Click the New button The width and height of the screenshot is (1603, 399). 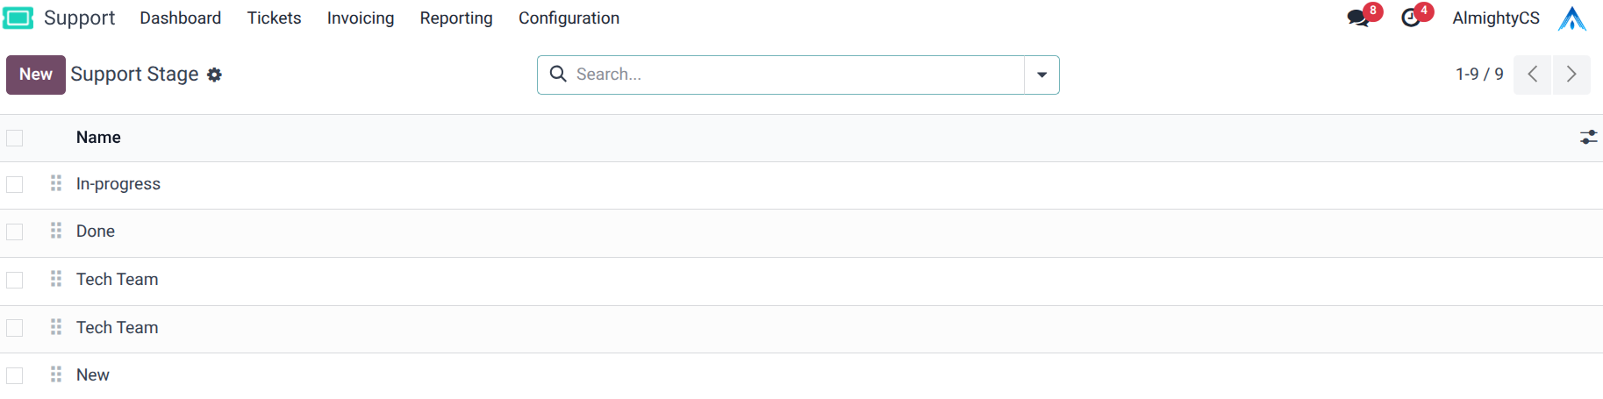tap(36, 75)
